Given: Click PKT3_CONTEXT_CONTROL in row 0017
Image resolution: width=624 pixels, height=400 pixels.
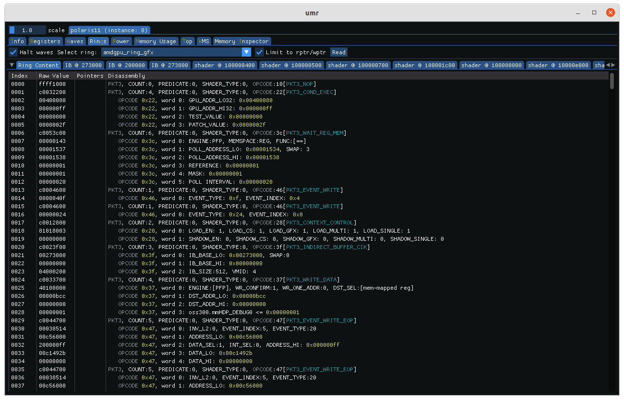Looking at the screenshot, I should point(320,223).
